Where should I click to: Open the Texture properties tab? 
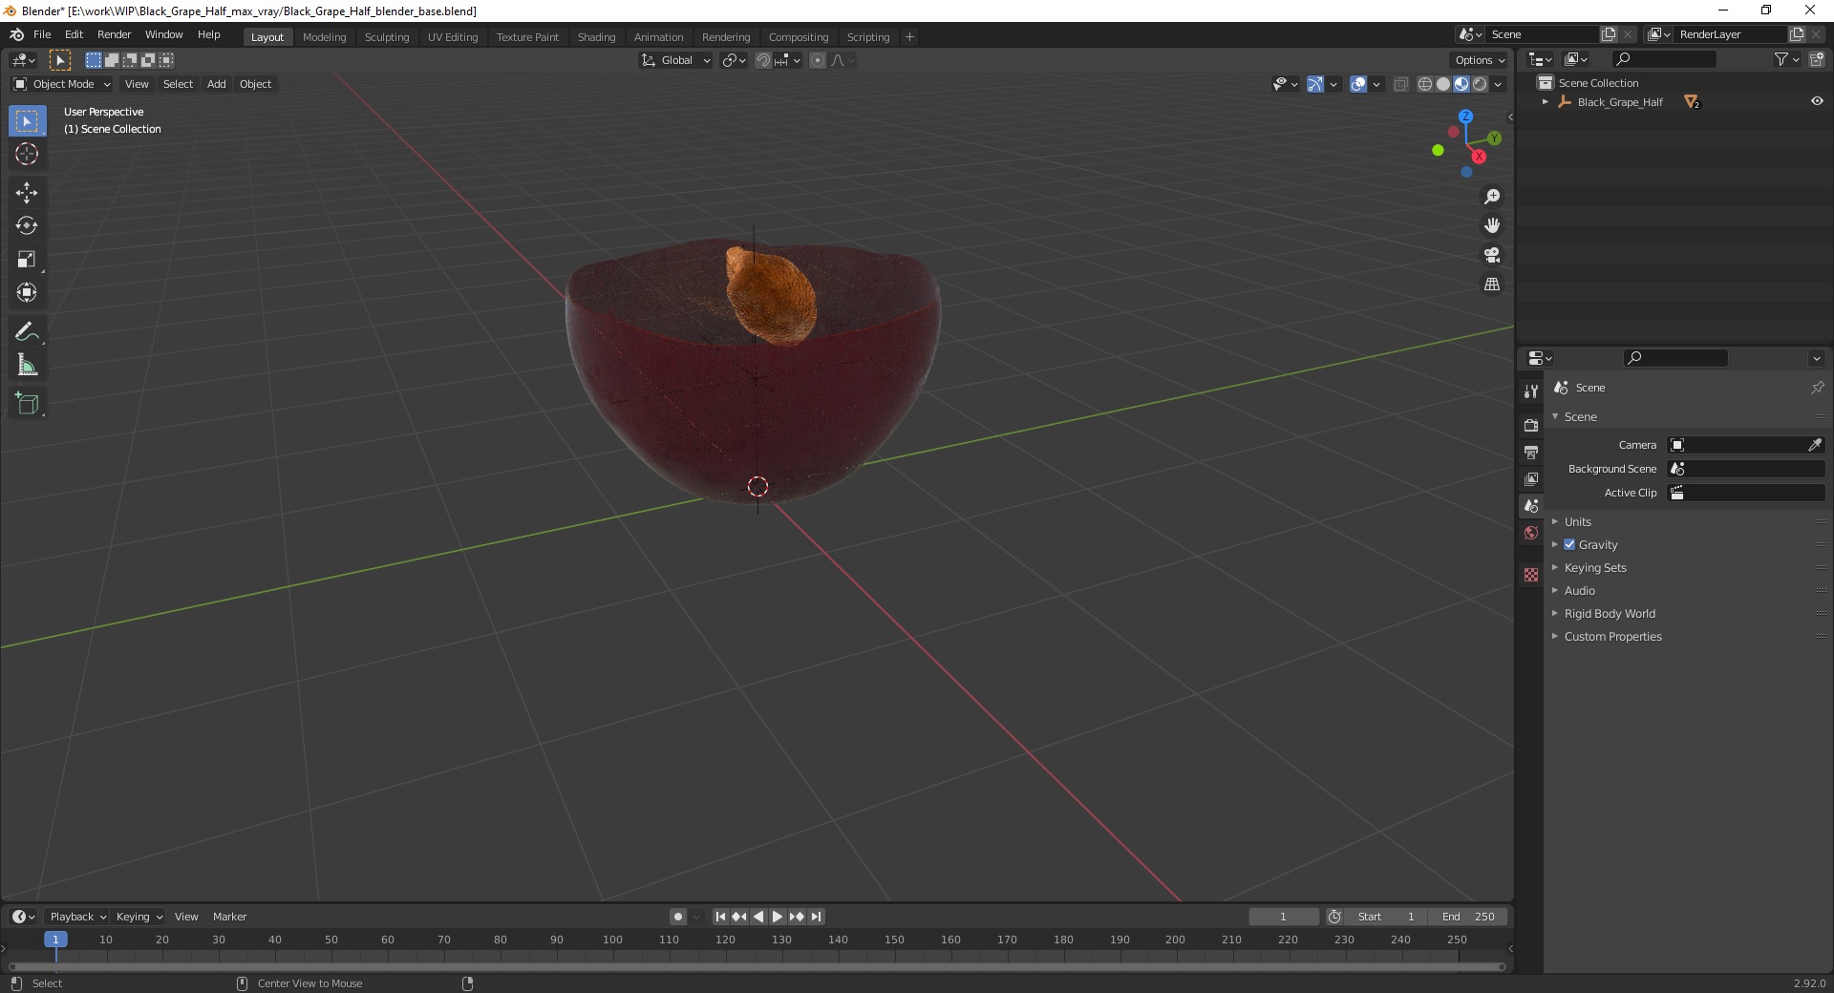coord(1531,575)
